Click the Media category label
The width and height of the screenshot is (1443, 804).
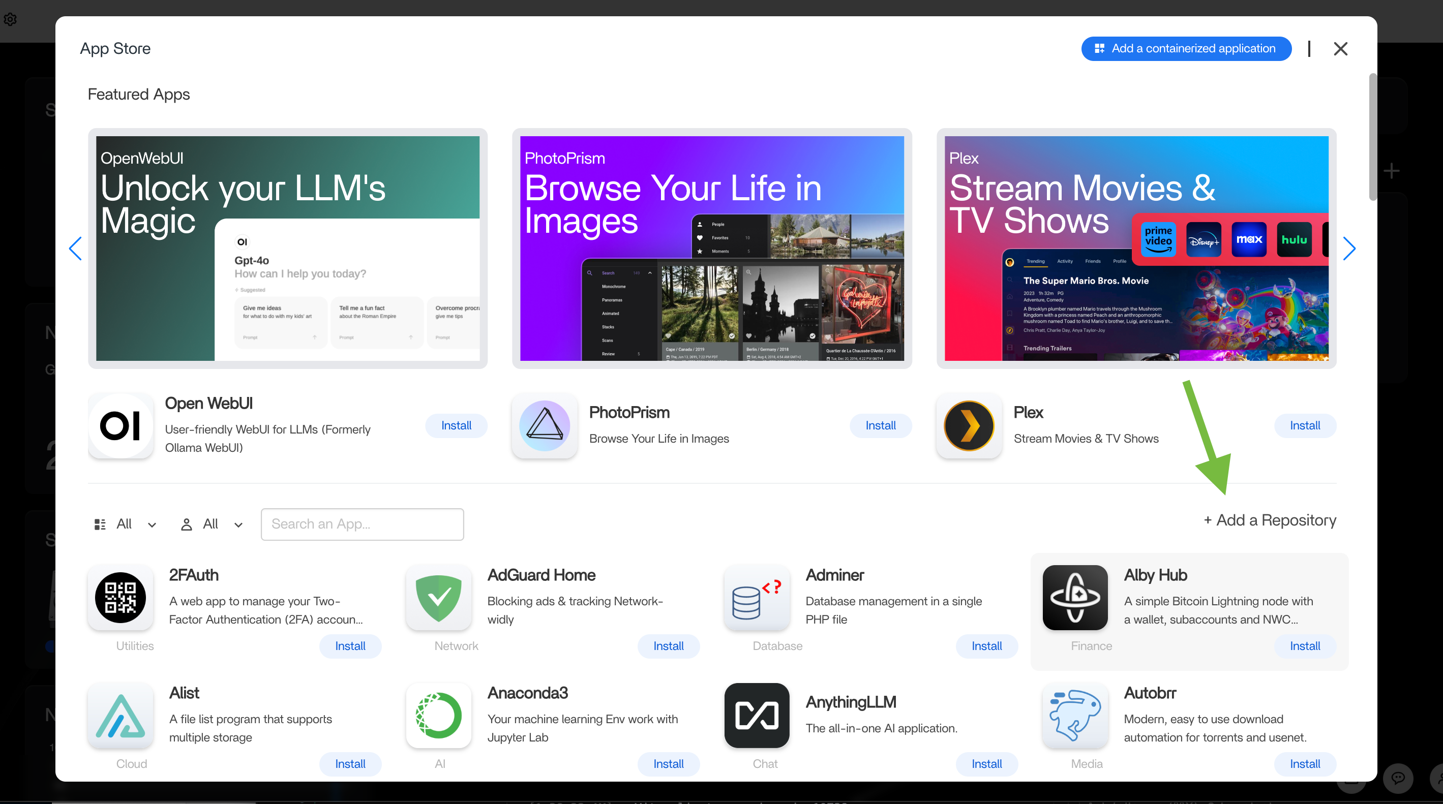point(1087,764)
